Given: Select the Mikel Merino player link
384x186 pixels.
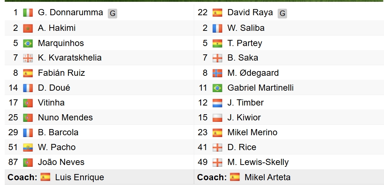Looking at the screenshot, I should pos(252,132).
